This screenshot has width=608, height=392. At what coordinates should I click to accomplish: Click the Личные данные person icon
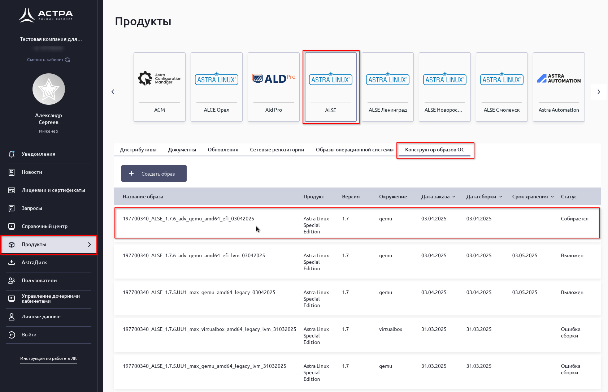(12, 317)
